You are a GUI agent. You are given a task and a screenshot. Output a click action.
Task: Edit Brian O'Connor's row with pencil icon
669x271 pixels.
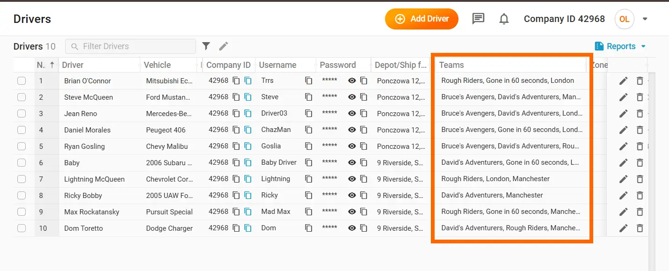tap(623, 81)
